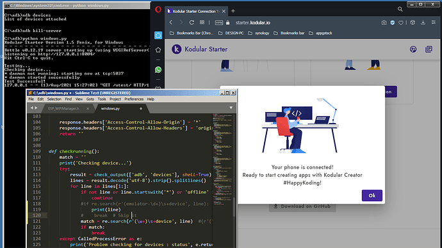Reload the Kodular Starter page
The width and height of the screenshot is (442, 248).
tap(192, 22)
